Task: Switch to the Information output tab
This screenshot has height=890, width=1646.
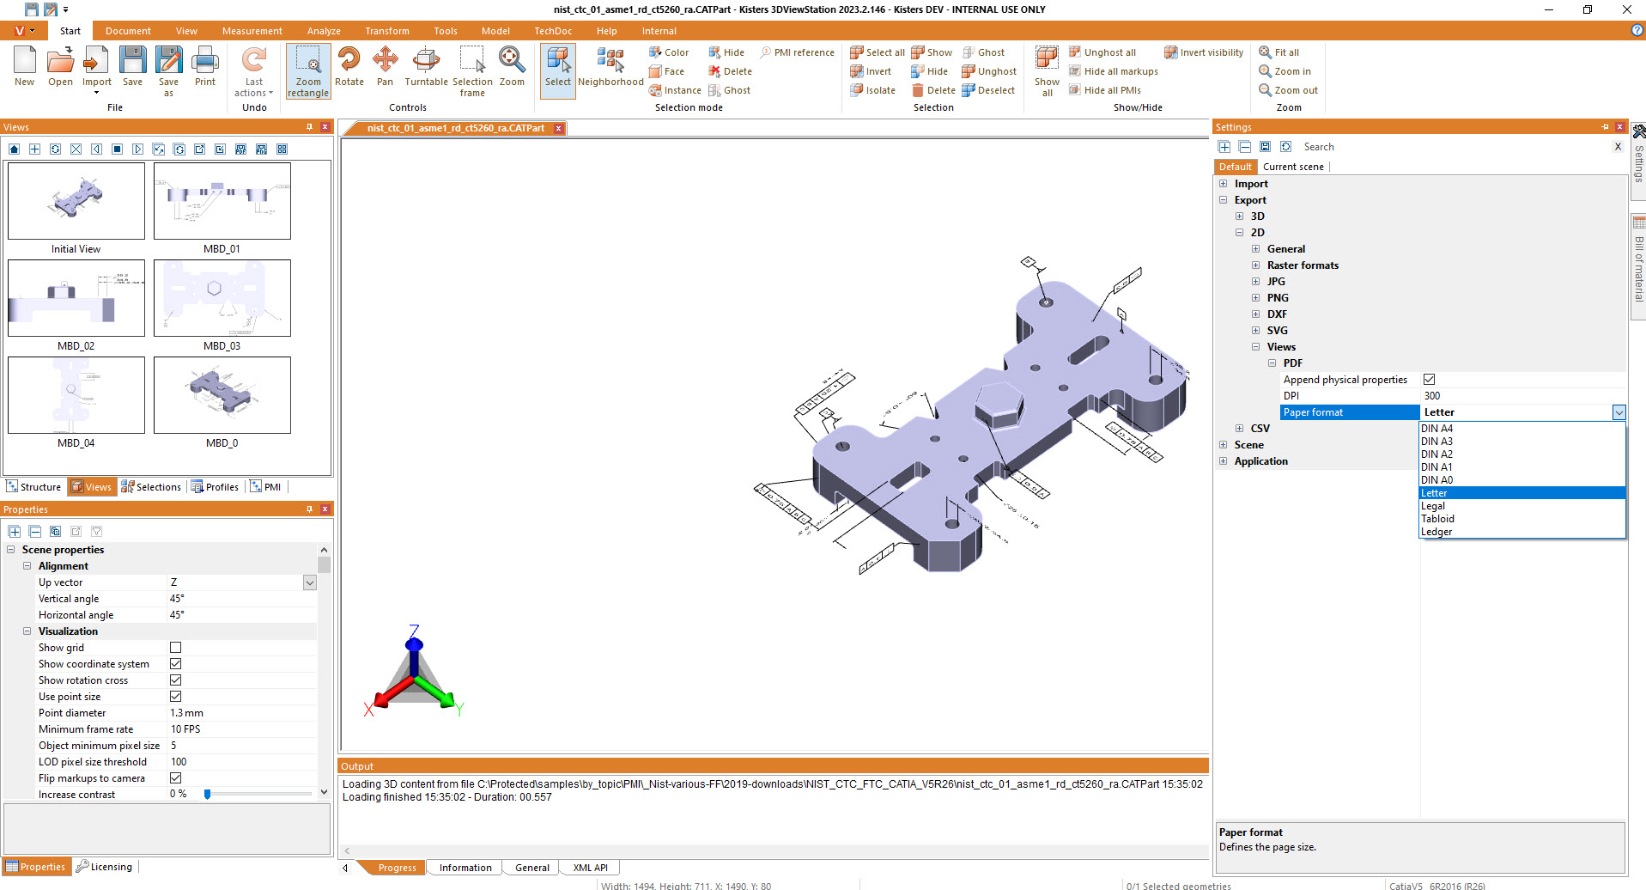Action: (465, 868)
